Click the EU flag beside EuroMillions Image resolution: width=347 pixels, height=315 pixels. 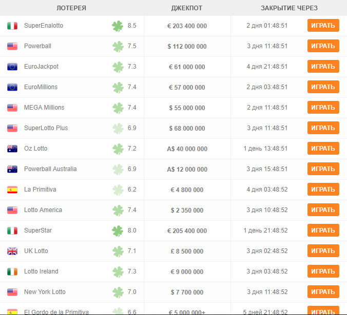tap(12, 87)
